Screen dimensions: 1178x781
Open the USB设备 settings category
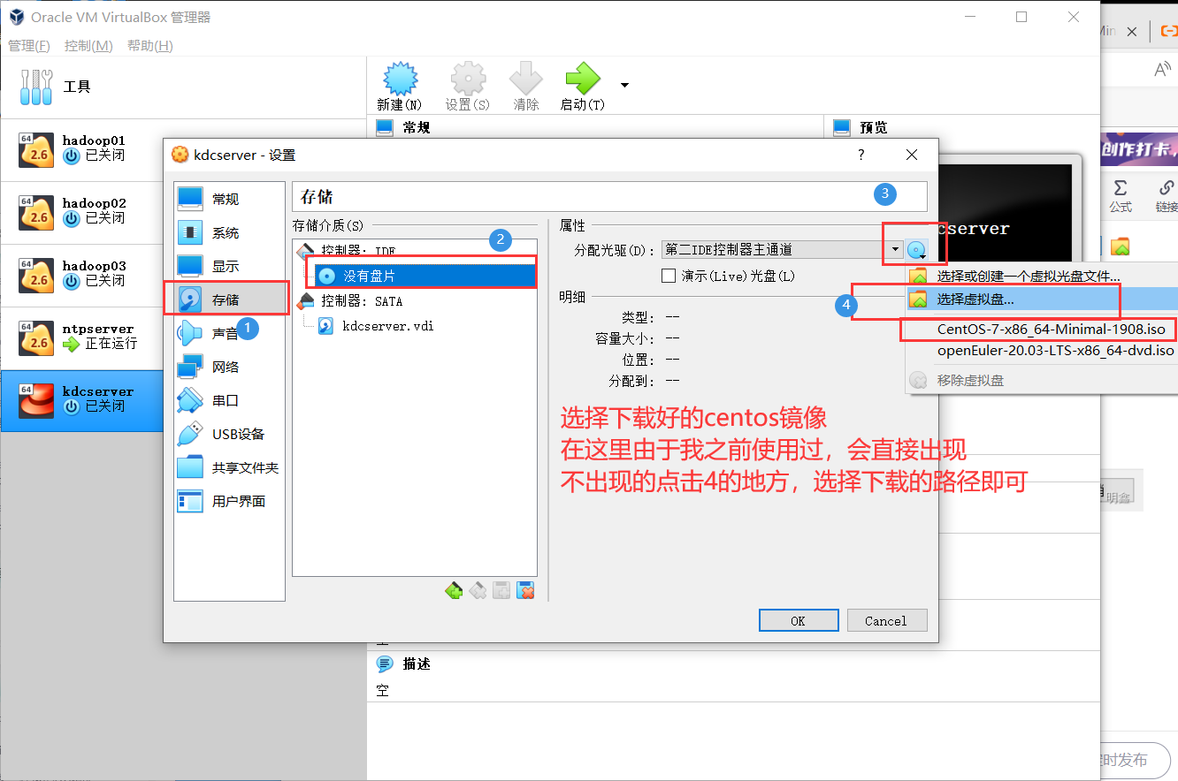pyautogui.click(x=229, y=435)
